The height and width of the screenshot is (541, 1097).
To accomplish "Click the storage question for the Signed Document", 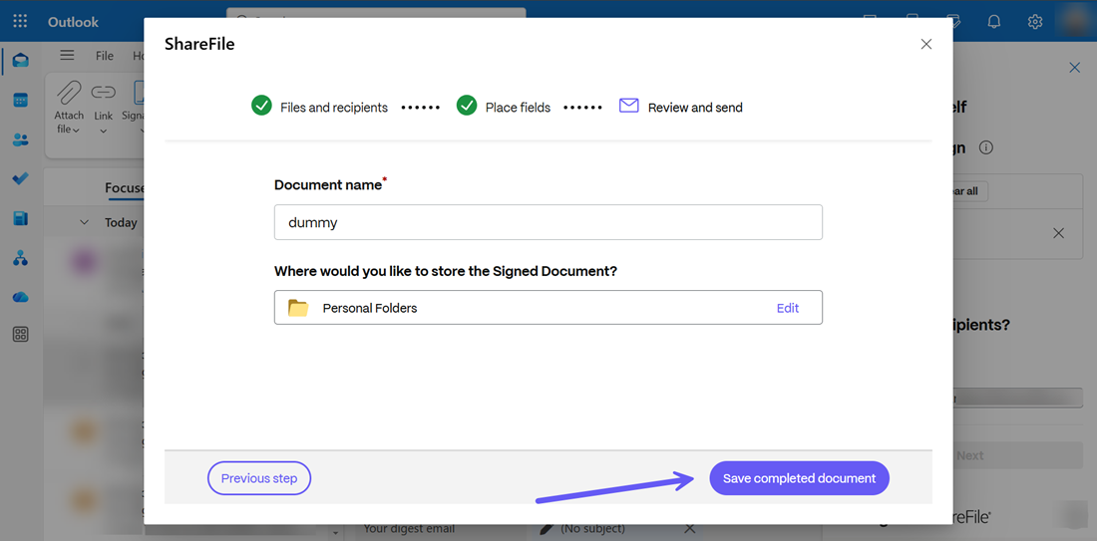I will (446, 271).
